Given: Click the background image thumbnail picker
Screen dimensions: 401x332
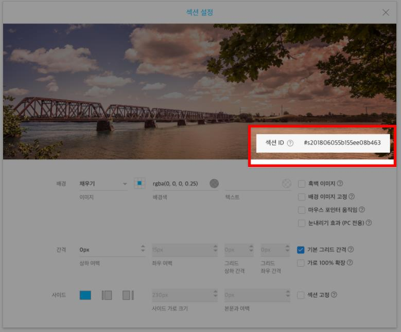Looking at the screenshot, I should [x=140, y=183].
